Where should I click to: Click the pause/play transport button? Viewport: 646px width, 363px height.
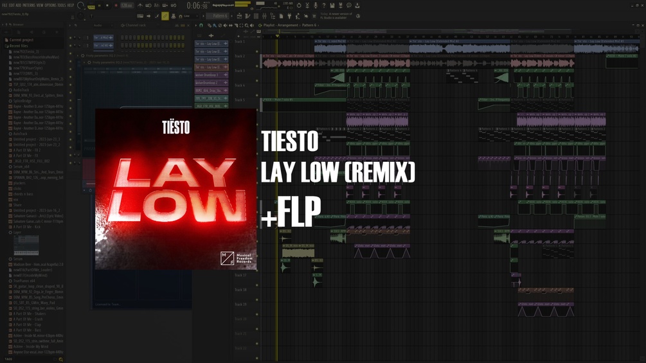pyautogui.click(x=99, y=6)
